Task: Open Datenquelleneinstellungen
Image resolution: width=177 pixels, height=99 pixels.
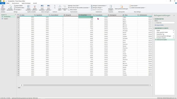Action: tap(121, 7)
